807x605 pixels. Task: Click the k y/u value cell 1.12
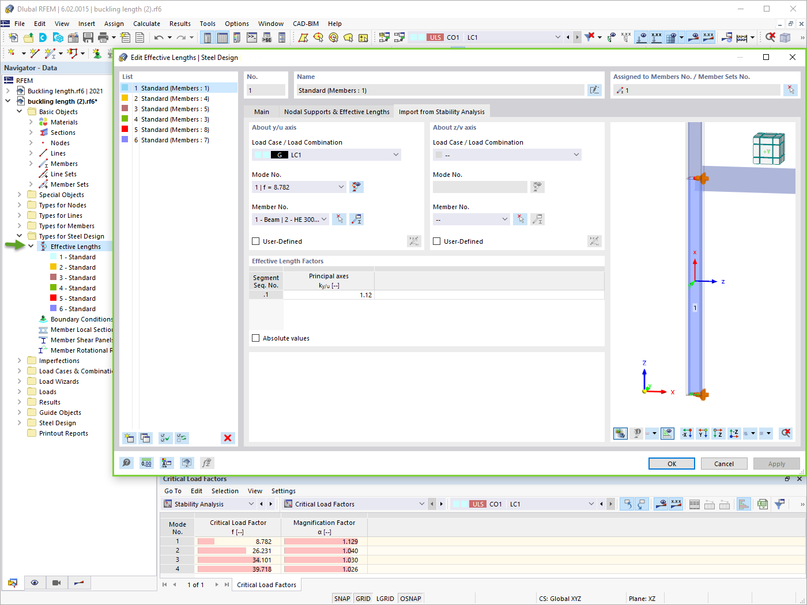tap(329, 295)
